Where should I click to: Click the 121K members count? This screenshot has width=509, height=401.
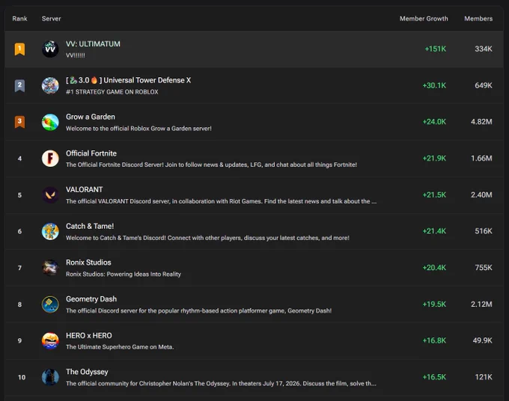484,377
